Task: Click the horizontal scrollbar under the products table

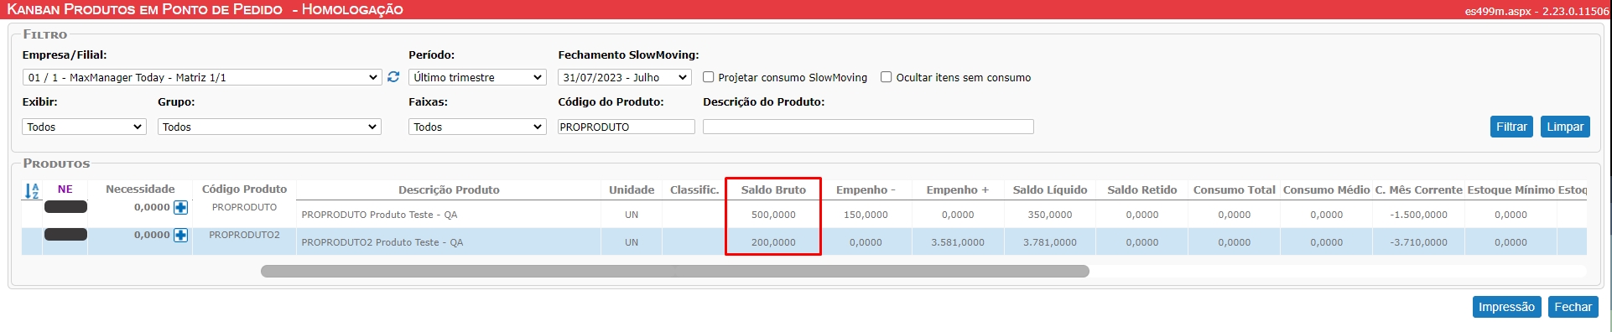Action: [675, 272]
